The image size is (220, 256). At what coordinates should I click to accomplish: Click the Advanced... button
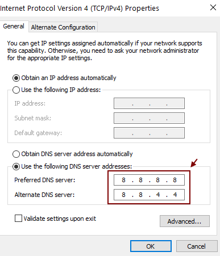[x=185, y=221]
